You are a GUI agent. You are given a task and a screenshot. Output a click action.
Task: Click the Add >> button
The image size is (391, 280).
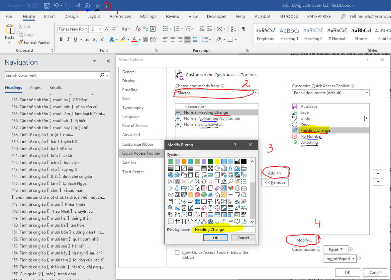275,173
